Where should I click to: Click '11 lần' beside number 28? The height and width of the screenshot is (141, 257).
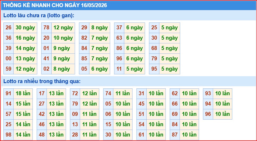(89, 135)
